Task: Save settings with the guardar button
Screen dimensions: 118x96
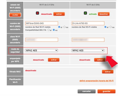Action: (x=106, y=91)
